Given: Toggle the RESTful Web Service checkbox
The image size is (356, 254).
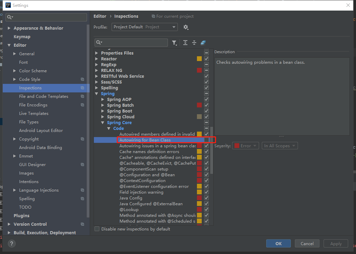Looking at the screenshot, I should coord(207,76).
